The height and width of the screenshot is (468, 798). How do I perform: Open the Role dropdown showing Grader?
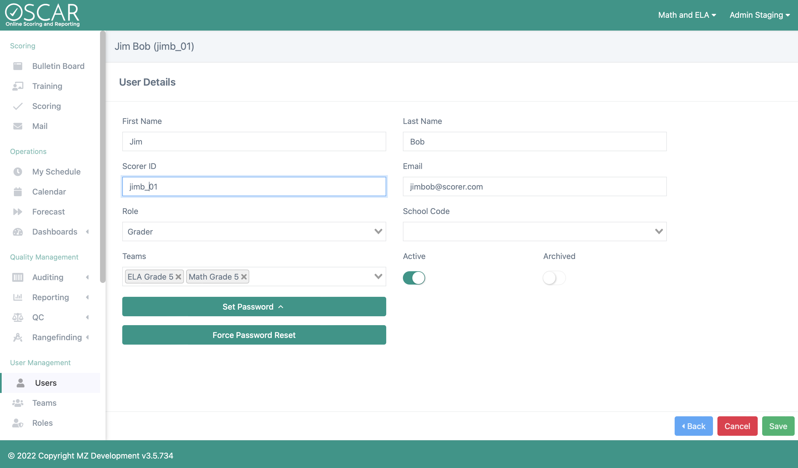pyautogui.click(x=254, y=231)
